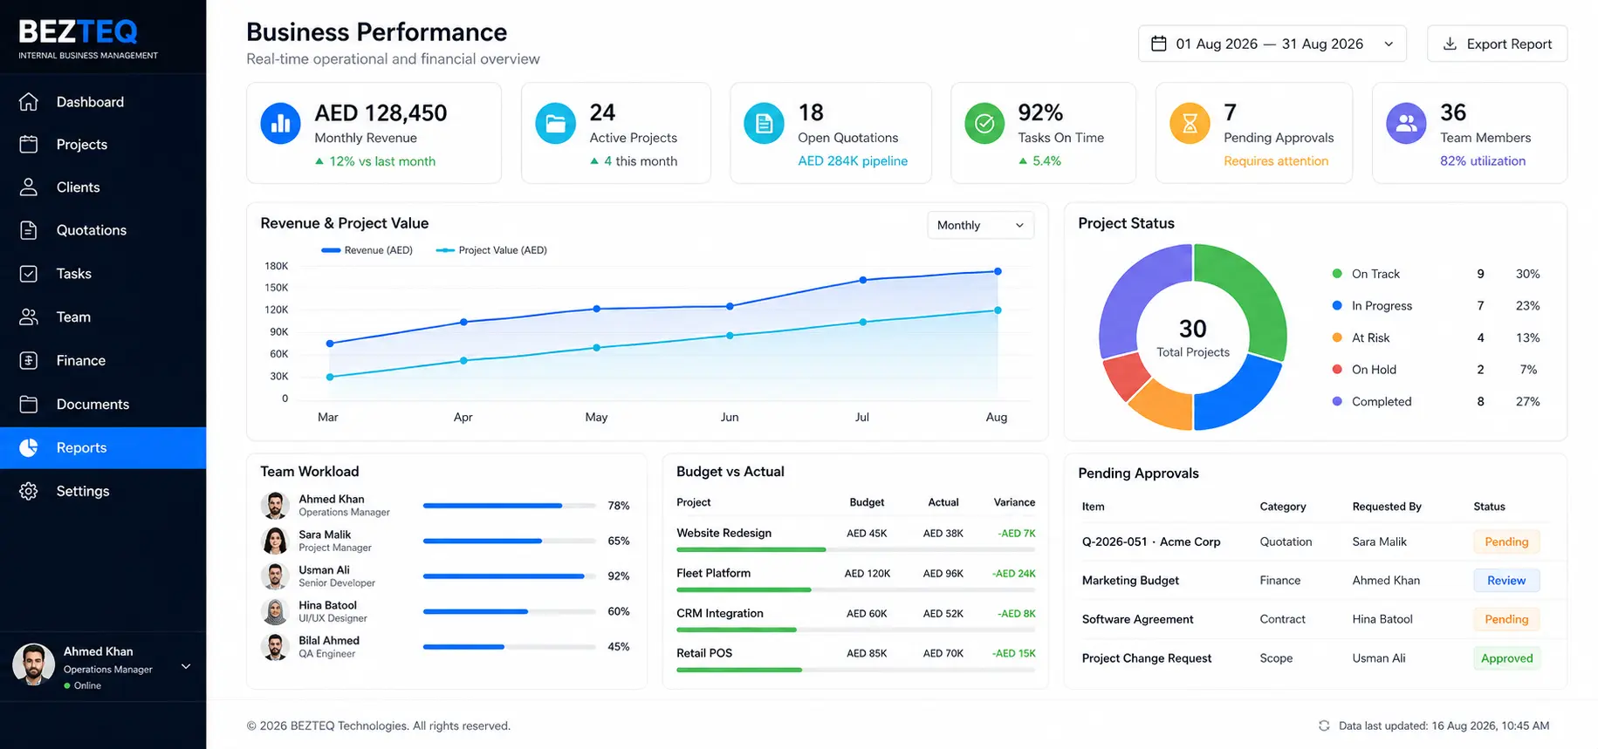Open the date range dropdown
The width and height of the screenshot is (1598, 749).
click(1272, 44)
